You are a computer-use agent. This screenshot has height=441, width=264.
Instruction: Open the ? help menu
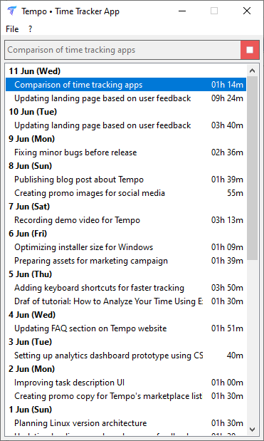[31, 29]
